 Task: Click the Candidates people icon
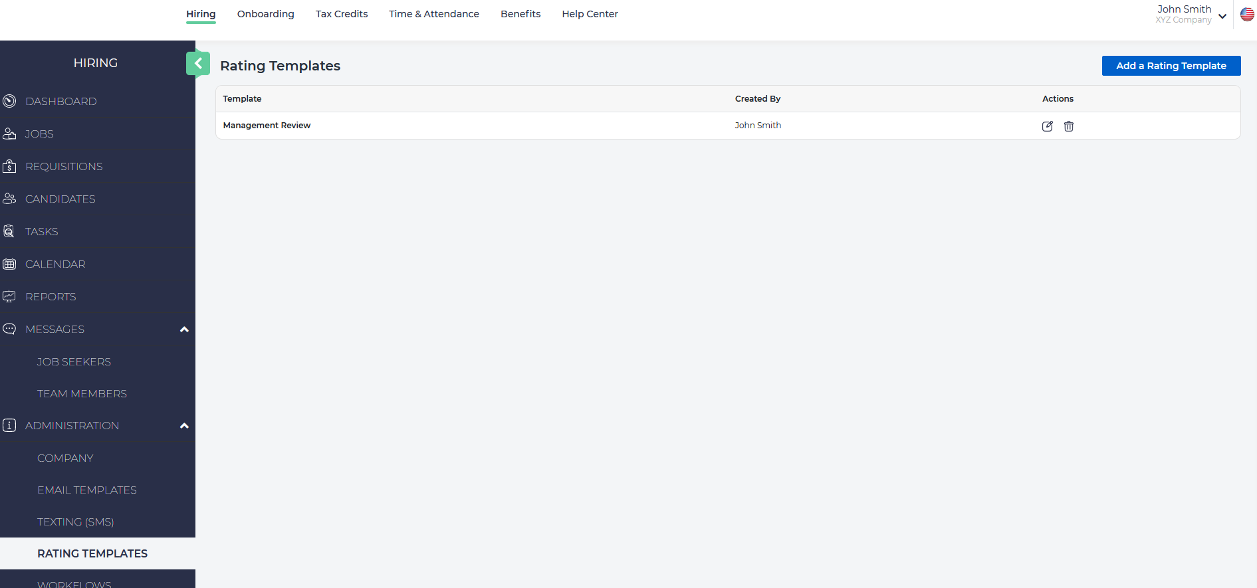9,199
